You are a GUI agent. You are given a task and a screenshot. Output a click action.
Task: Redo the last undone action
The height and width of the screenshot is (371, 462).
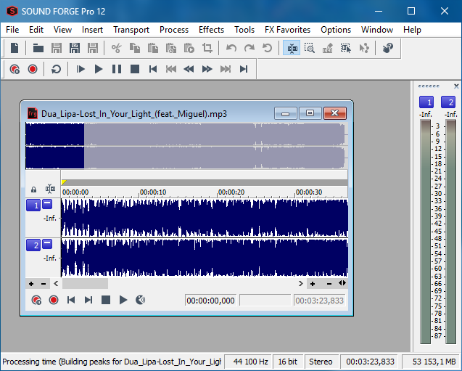pyautogui.click(x=249, y=48)
